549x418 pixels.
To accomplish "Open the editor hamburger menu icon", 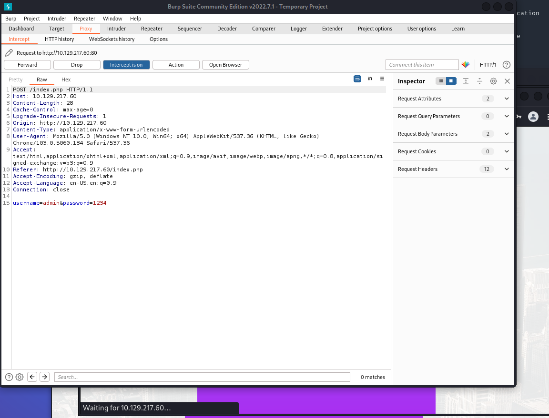I will pos(382,79).
